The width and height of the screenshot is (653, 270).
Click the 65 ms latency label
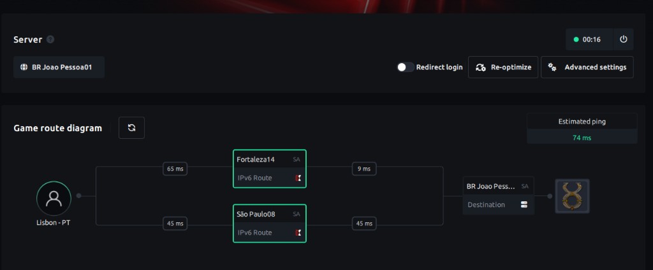(175, 169)
